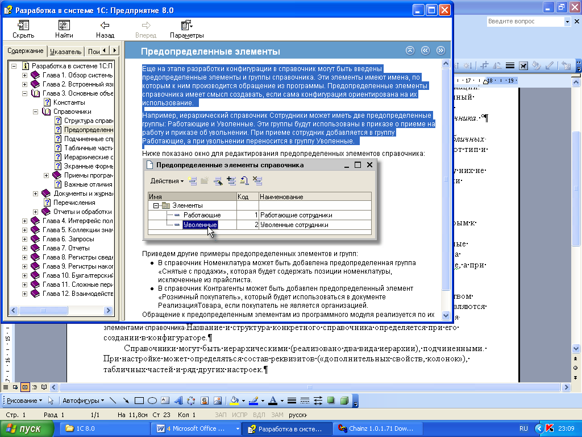Screen dimensions: 582x437
Task: Expand Приемы программирования tree node
Action: (47, 175)
